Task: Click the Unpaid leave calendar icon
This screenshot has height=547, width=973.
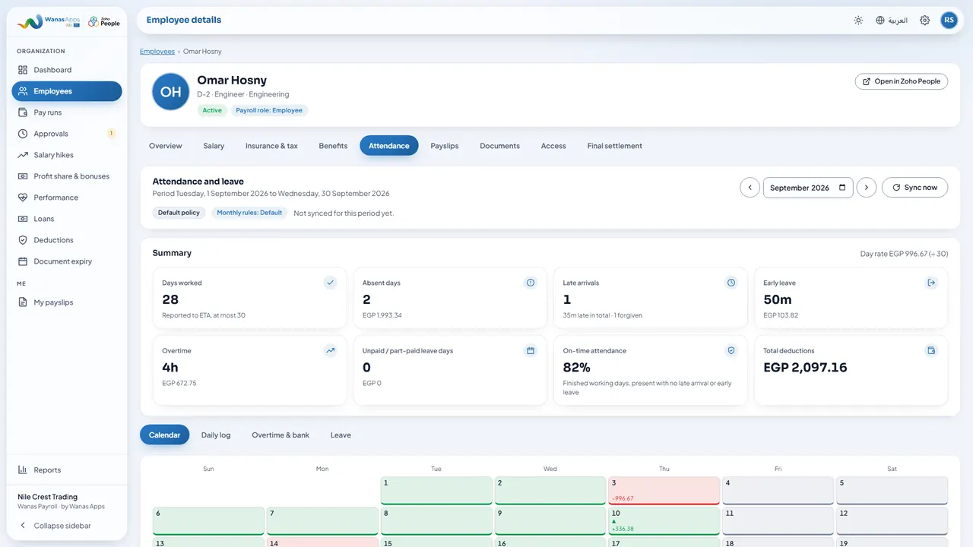Action: click(x=531, y=351)
